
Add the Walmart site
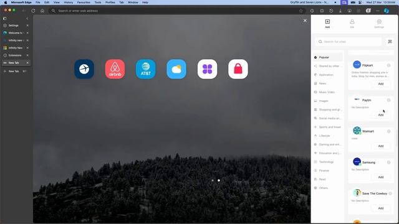tap(381, 146)
